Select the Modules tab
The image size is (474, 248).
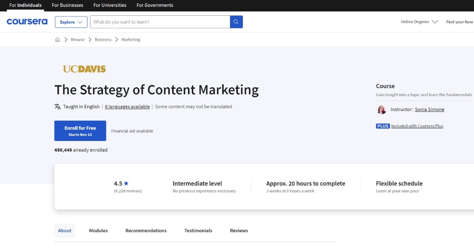[98, 231]
